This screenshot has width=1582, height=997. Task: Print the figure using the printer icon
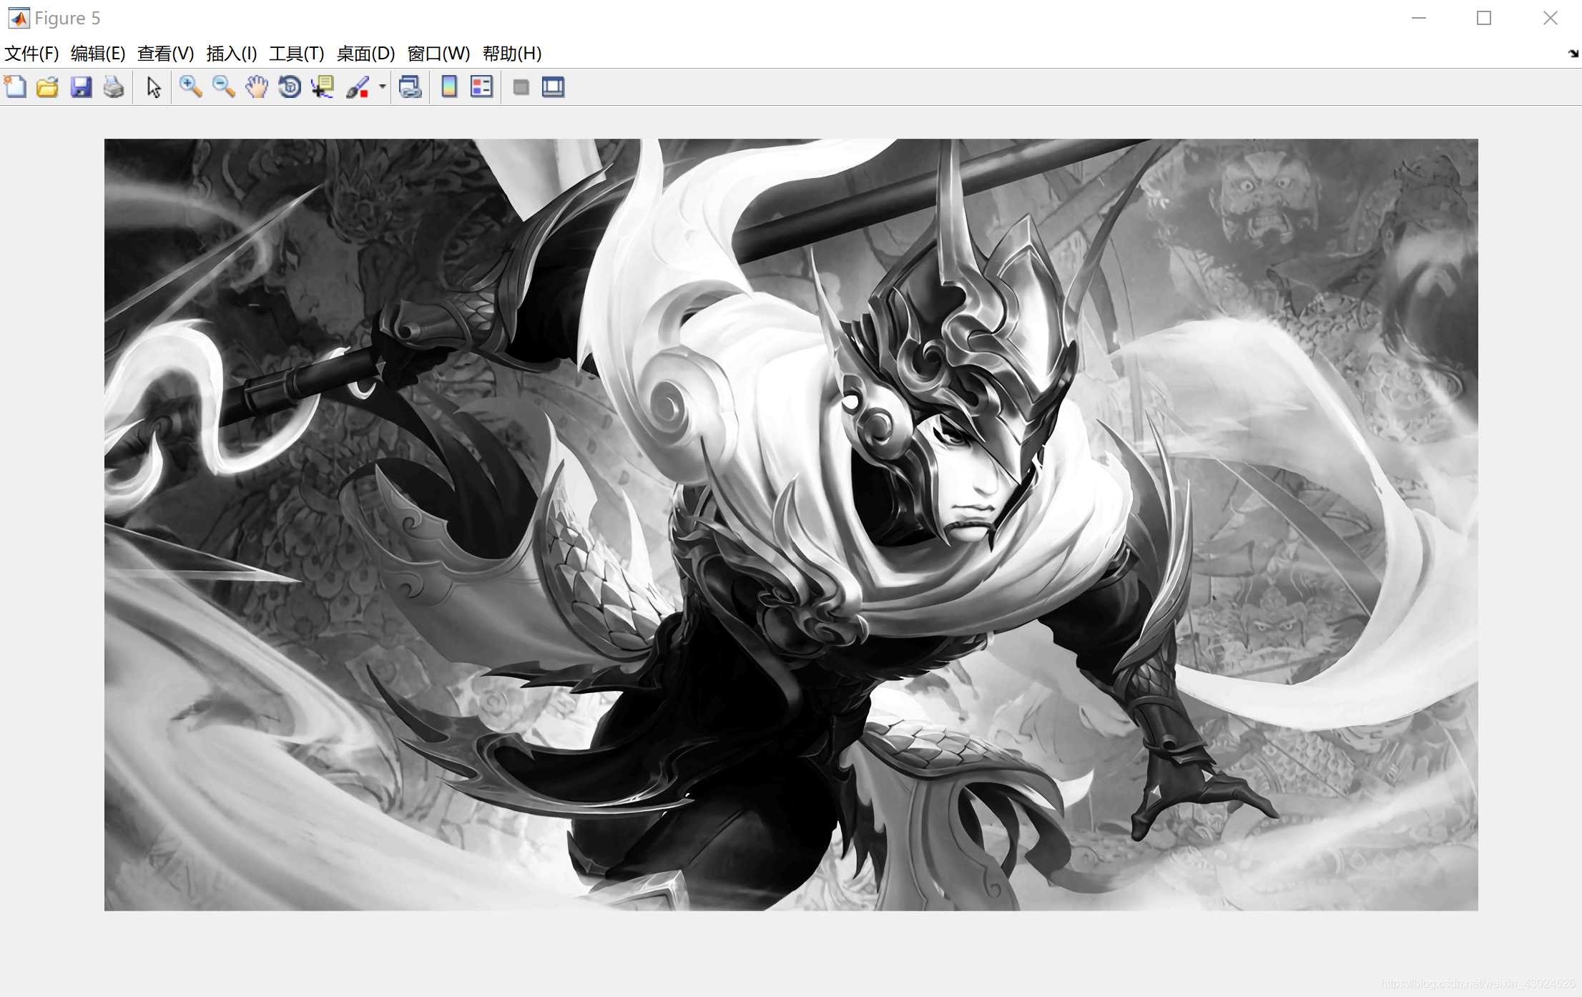[114, 87]
